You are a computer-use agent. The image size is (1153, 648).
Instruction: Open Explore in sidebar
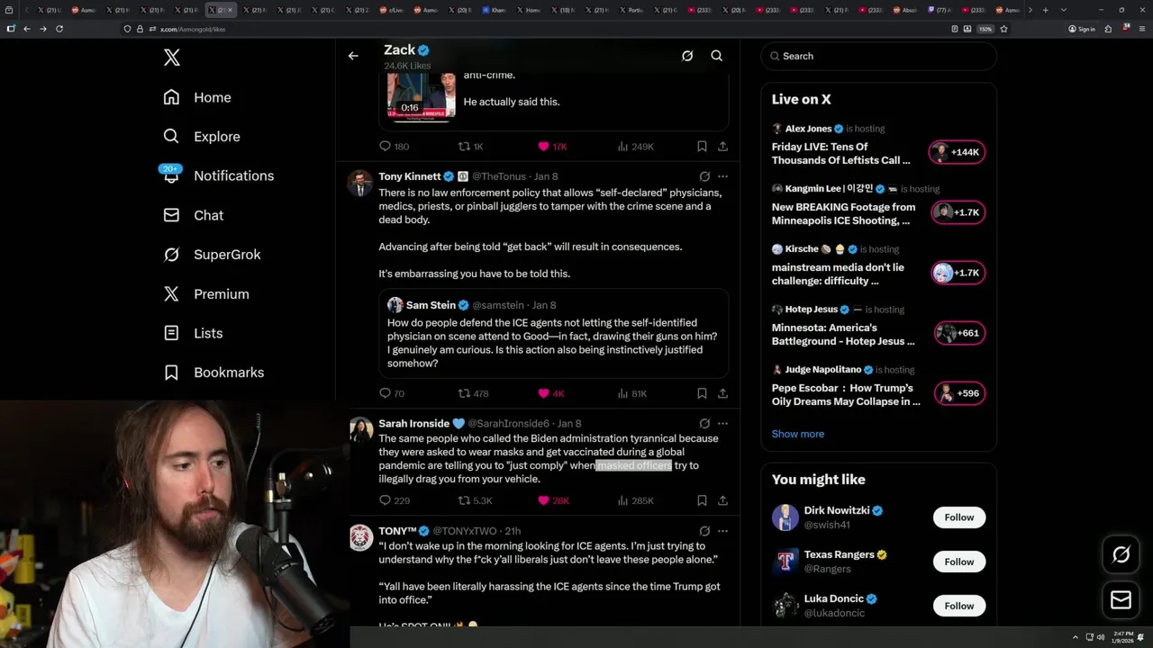coord(202,137)
